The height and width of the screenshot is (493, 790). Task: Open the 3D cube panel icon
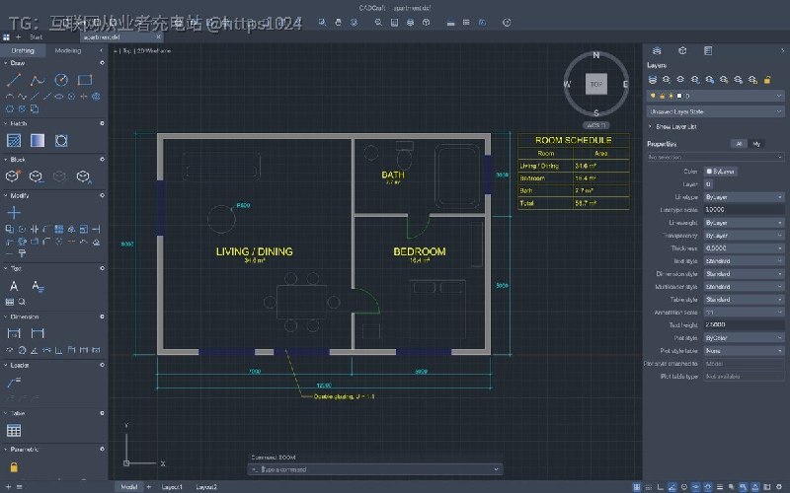pos(682,51)
